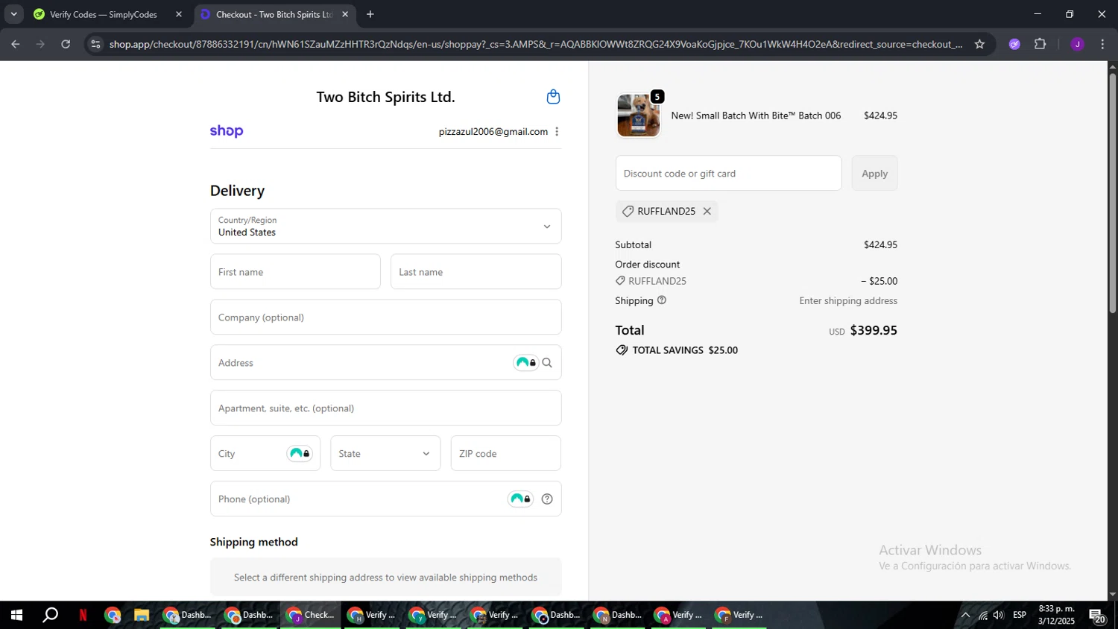Viewport: 1118px width, 629px height.
Task: Launch Netflix from the taskbar
Action: 83,616
